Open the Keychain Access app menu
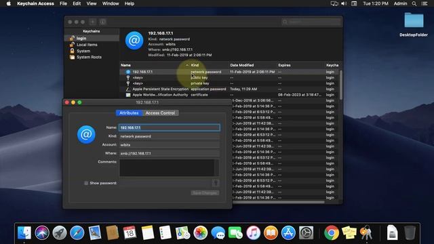The width and height of the screenshot is (434, 244). point(35,3)
